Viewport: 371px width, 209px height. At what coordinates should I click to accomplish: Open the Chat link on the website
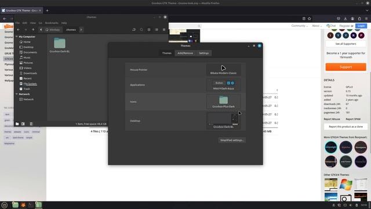[x=331, y=26]
